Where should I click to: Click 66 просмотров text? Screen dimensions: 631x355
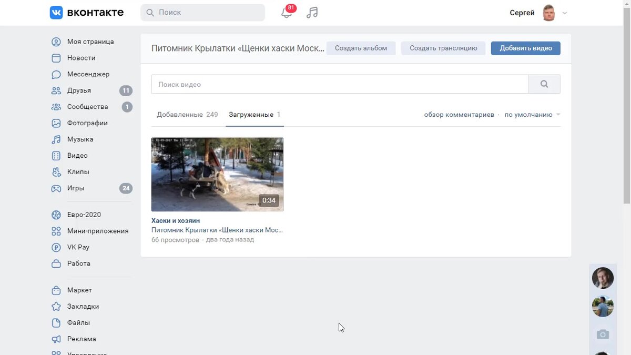click(x=175, y=240)
